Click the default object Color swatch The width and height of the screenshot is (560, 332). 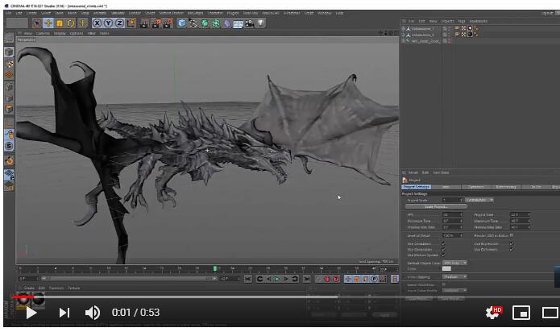coord(446,269)
